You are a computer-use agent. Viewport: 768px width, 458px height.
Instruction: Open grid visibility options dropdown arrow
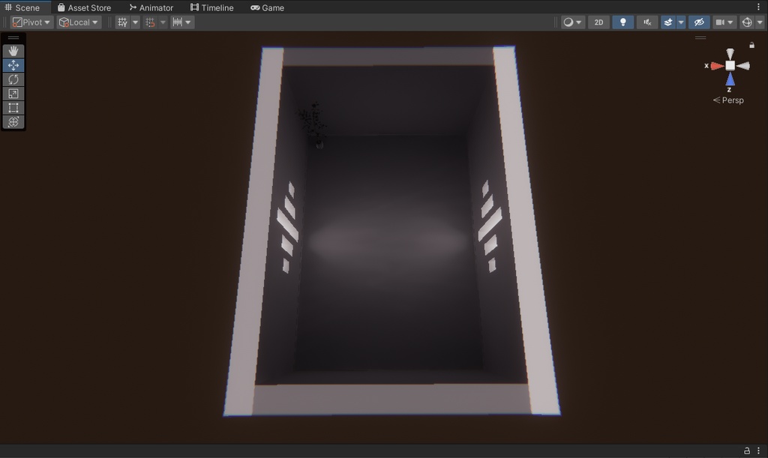pyautogui.click(x=135, y=22)
